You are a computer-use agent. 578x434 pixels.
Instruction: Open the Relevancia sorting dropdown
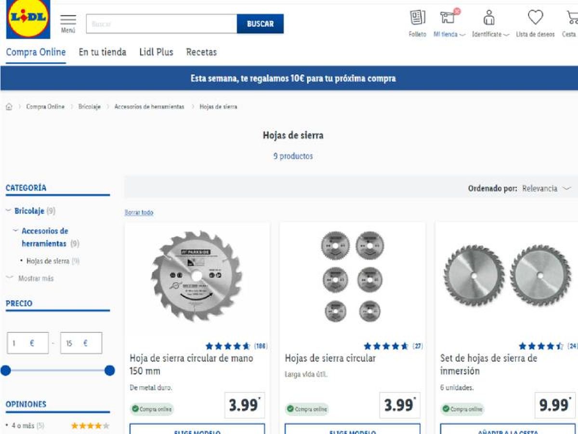click(x=542, y=189)
